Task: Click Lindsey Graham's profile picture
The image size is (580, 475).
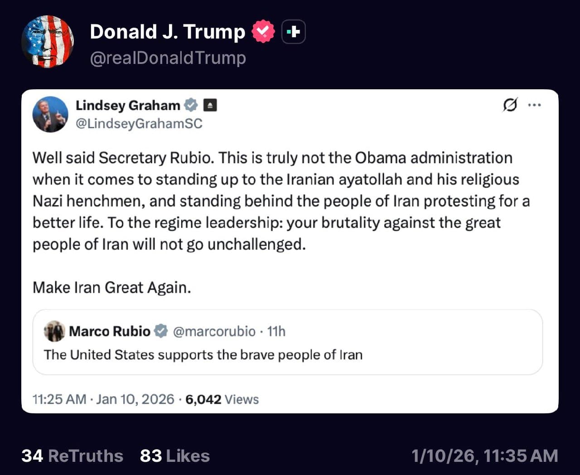Action: [50, 114]
